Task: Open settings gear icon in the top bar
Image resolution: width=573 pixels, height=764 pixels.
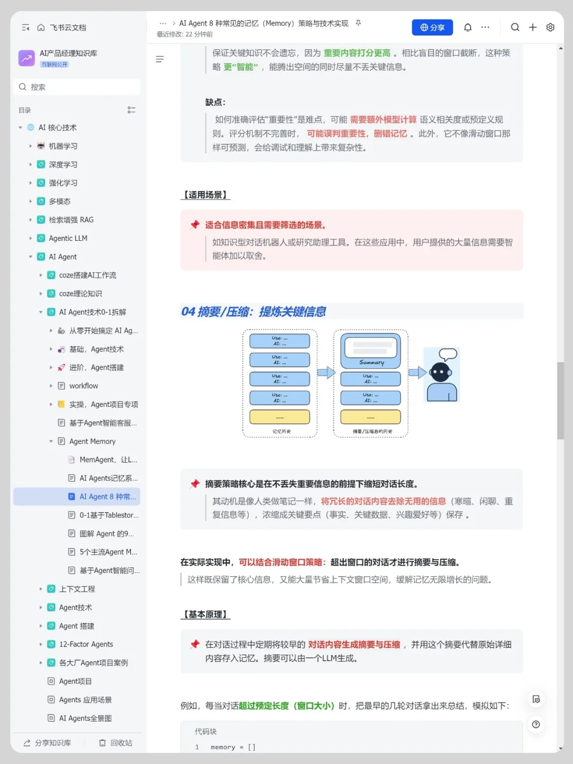Action: click(550, 28)
